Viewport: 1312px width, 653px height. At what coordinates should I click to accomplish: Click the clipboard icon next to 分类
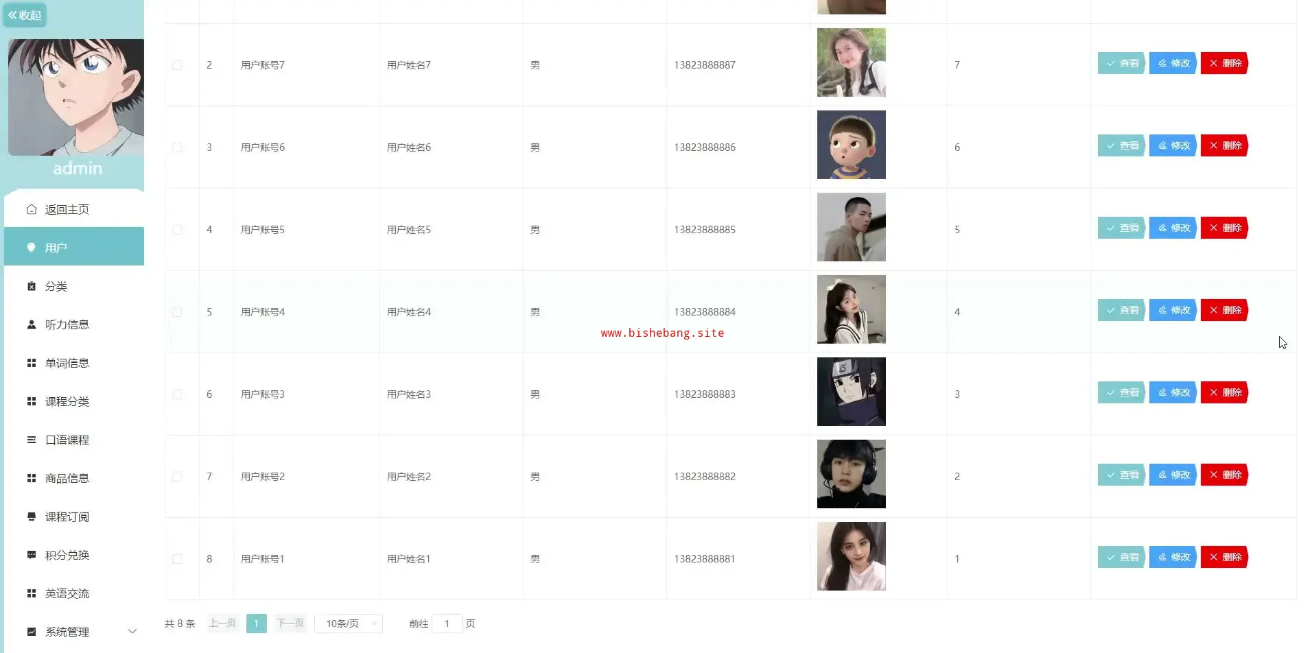pyautogui.click(x=32, y=286)
